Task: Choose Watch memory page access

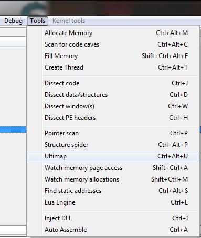Action: (113, 168)
